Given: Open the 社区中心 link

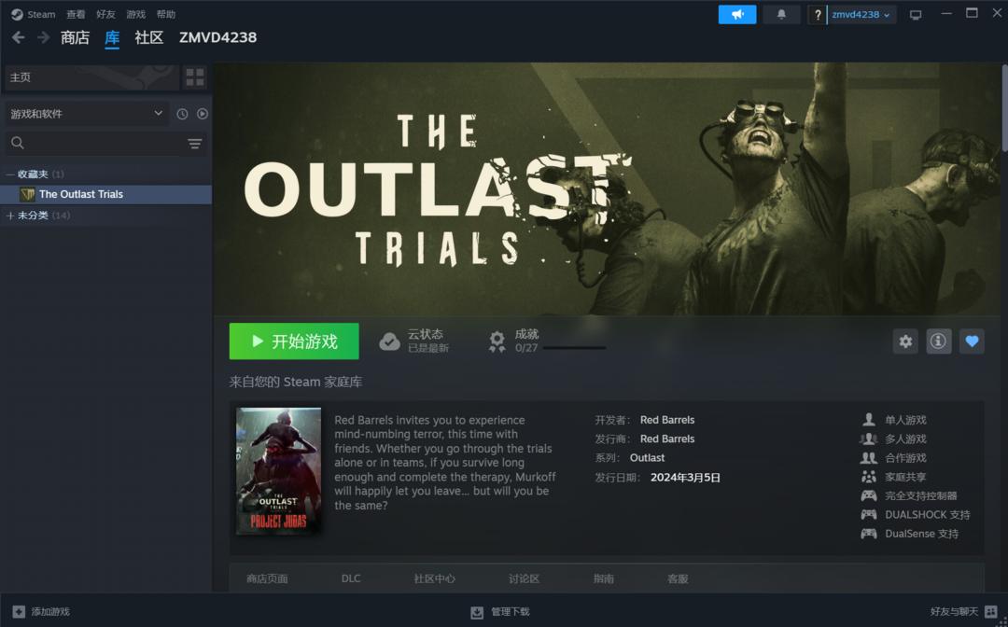Looking at the screenshot, I should pos(435,578).
